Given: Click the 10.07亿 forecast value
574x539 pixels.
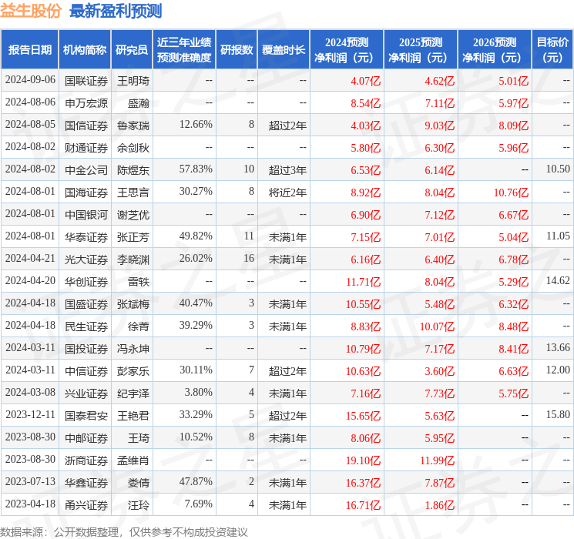Looking at the screenshot, I should click(437, 326).
